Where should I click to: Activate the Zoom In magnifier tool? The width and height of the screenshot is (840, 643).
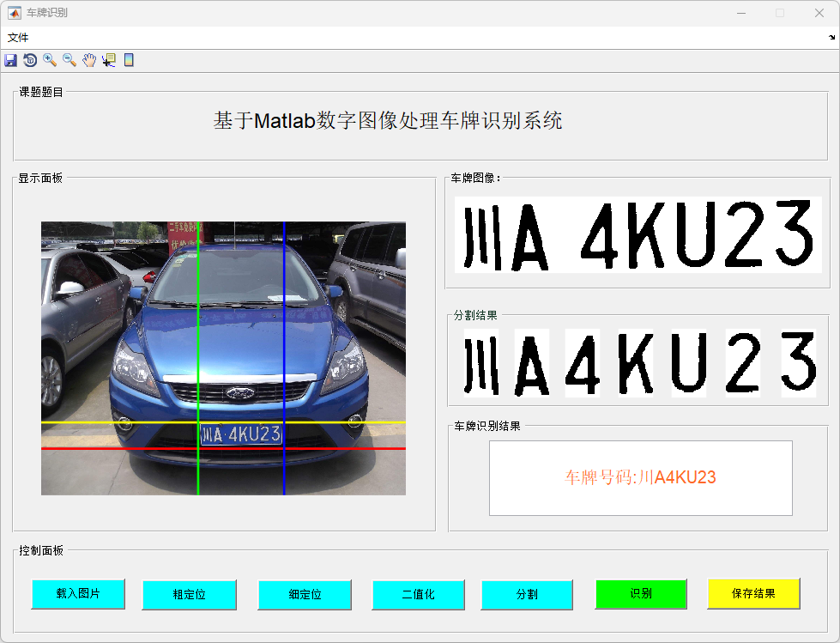pos(50,60)
